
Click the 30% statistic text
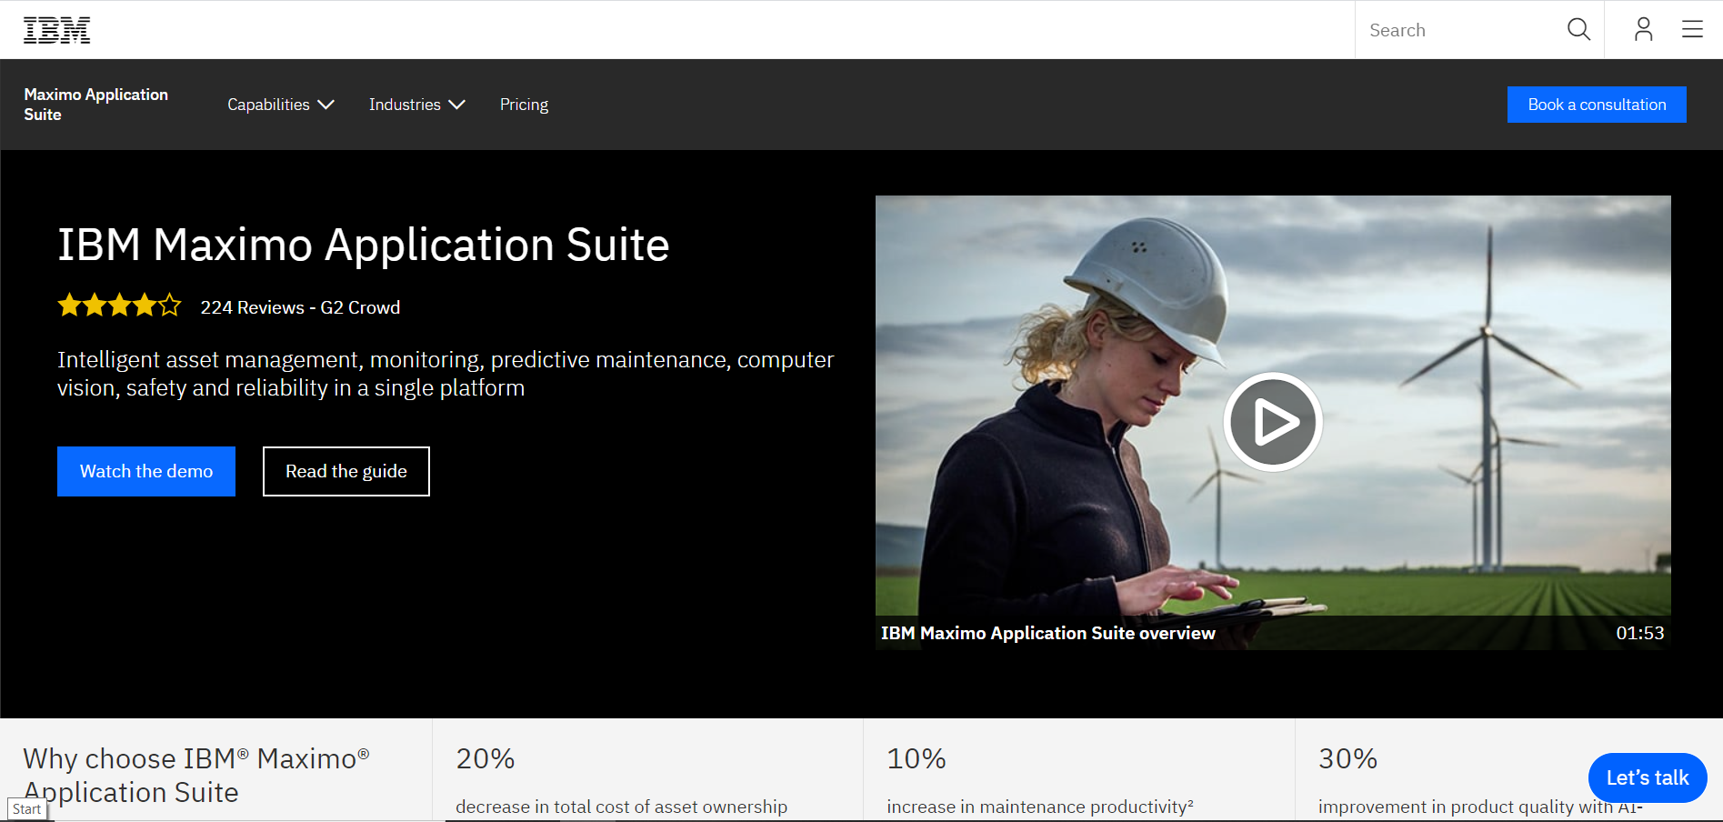pyautogui.click(x=1348, y=758)
